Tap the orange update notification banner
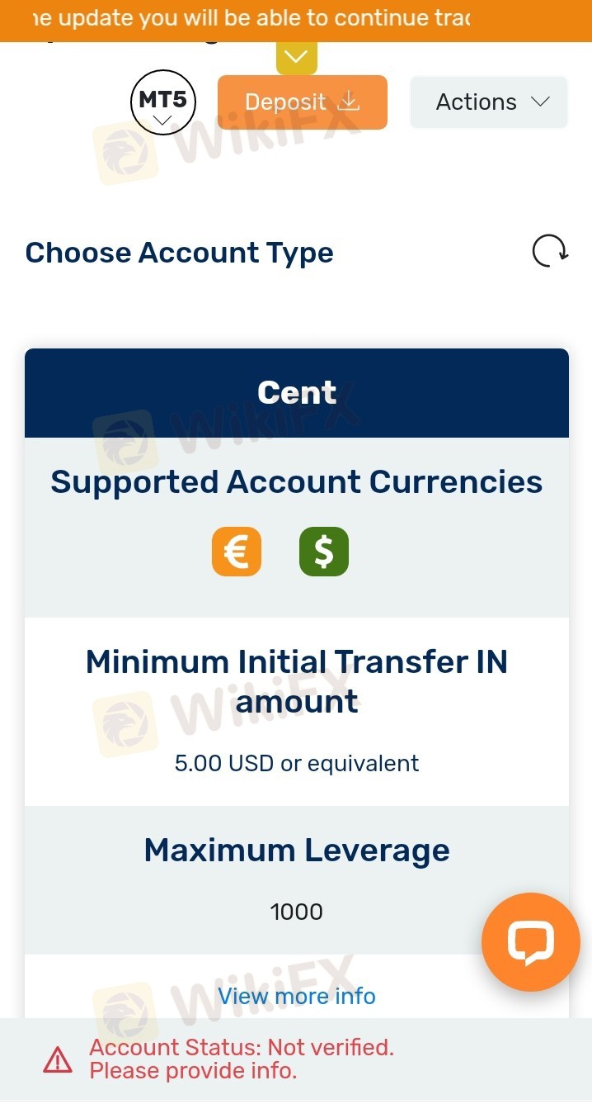The height and width of the screenshot is (1104, 592). pos(296,21)
